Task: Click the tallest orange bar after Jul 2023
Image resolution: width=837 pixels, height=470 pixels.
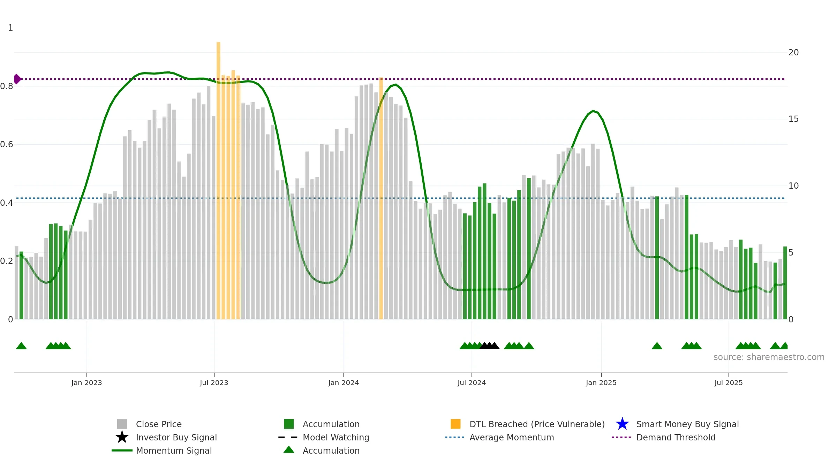Action: [x=218, y=180]
